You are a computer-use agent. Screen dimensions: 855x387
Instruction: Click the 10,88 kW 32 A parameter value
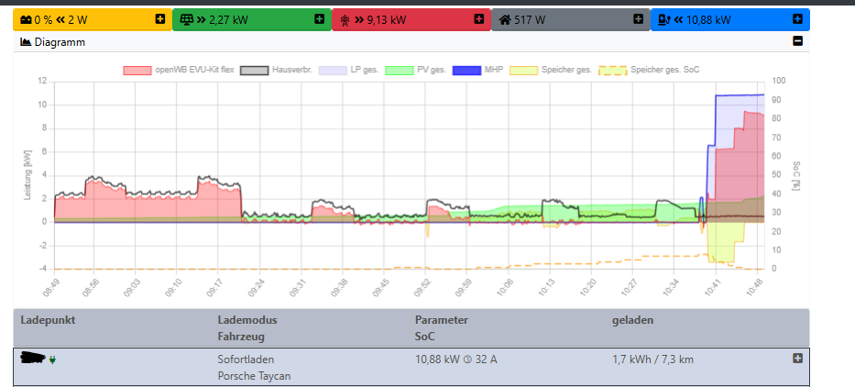coord(455,359)
